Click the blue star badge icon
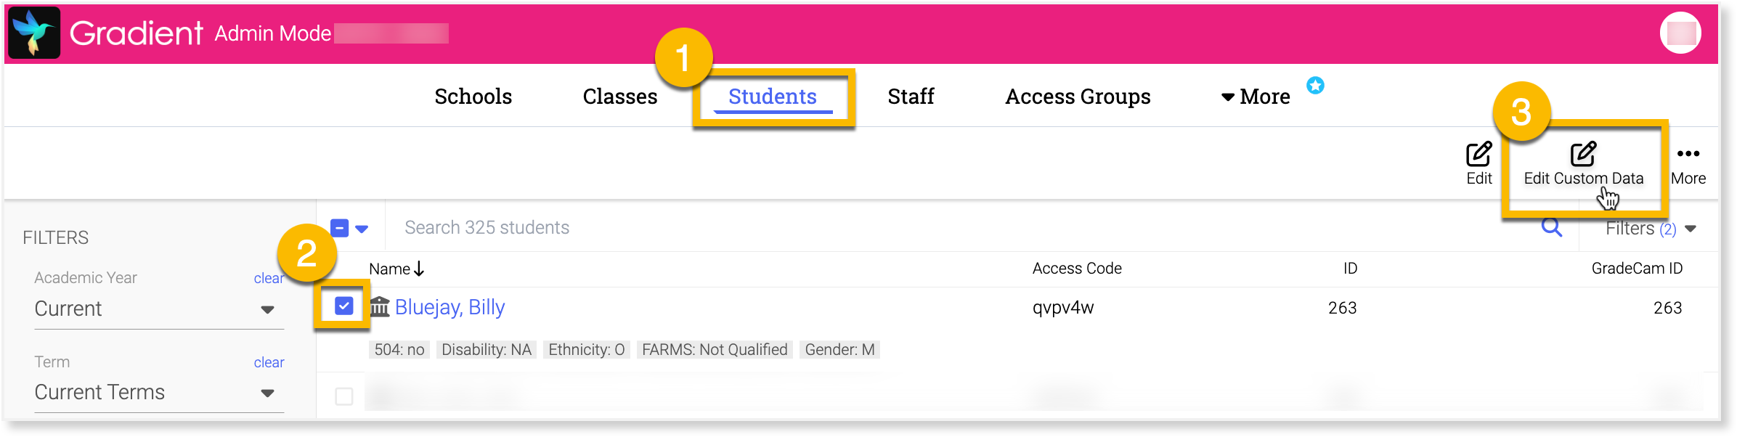 tap(1315, 86)
